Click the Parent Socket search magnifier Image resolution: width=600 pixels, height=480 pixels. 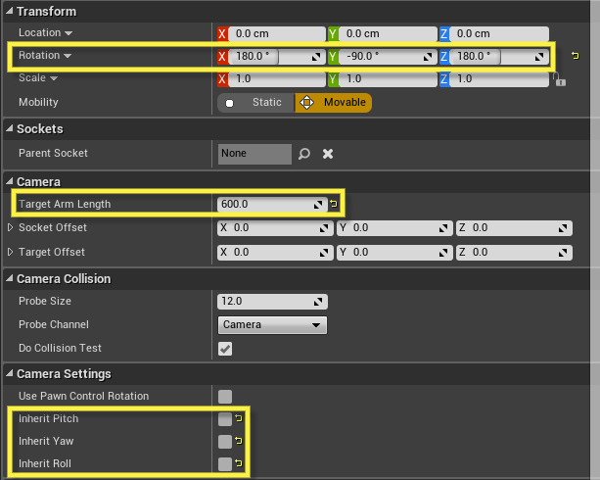coord(304,154)
